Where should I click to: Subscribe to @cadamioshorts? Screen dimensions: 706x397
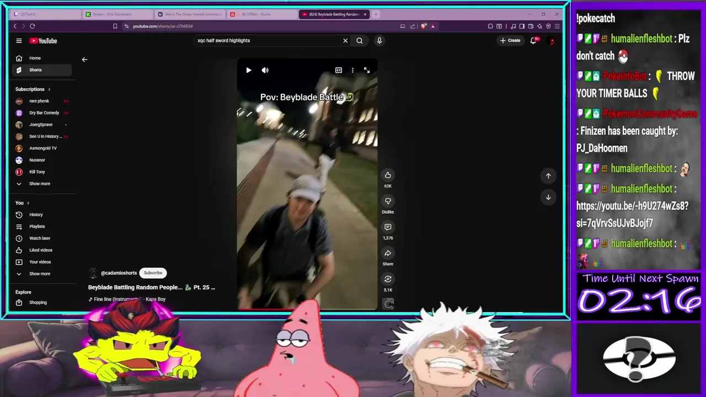[153, 273]
